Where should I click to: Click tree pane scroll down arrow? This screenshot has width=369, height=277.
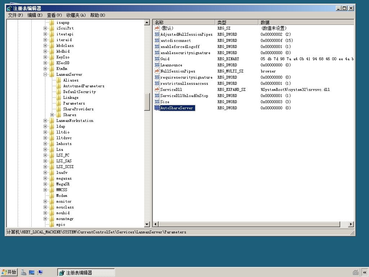pos(147,224)
